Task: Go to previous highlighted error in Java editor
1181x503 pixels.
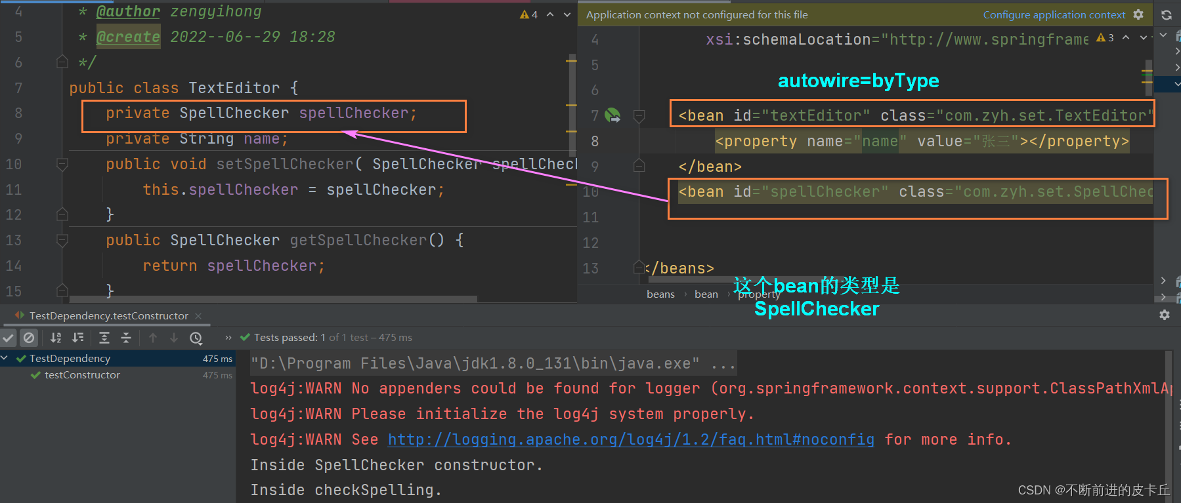Action: coord(550,14)
